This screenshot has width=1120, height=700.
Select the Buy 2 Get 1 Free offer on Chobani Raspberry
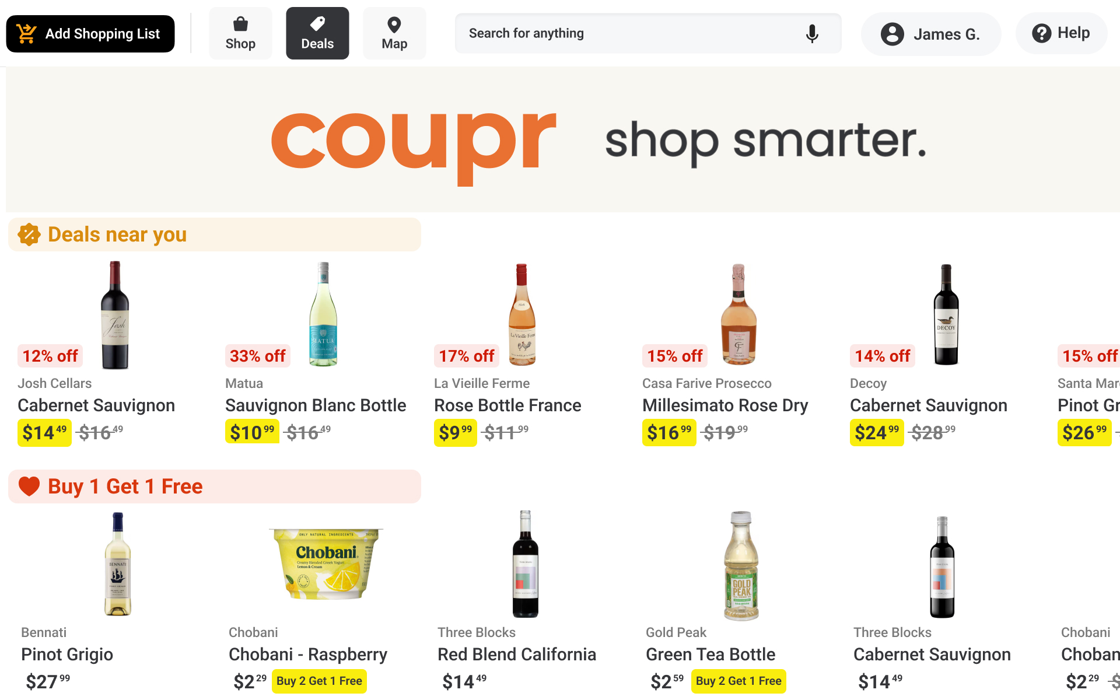pos(318,681)
